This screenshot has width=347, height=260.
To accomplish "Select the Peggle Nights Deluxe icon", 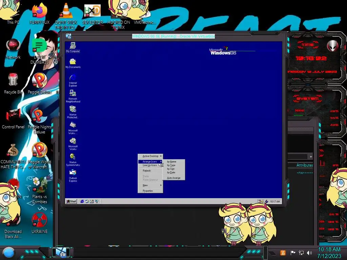I will tap(39, 121).
